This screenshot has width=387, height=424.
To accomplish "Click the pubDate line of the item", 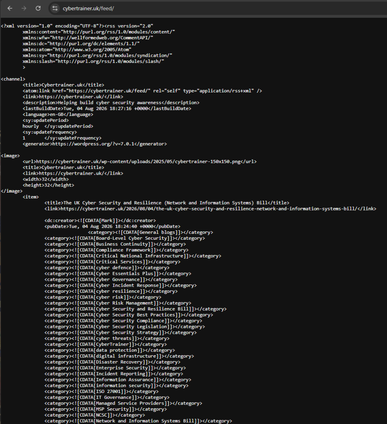I will tap(113, 226).
